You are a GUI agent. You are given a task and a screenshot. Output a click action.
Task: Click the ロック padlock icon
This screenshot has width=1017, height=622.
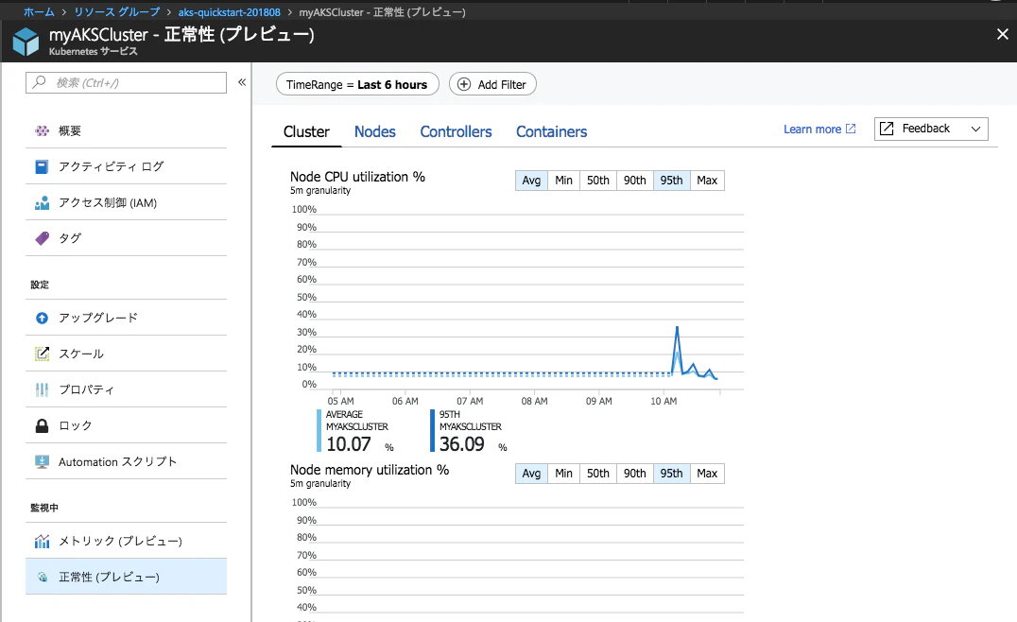43,425
